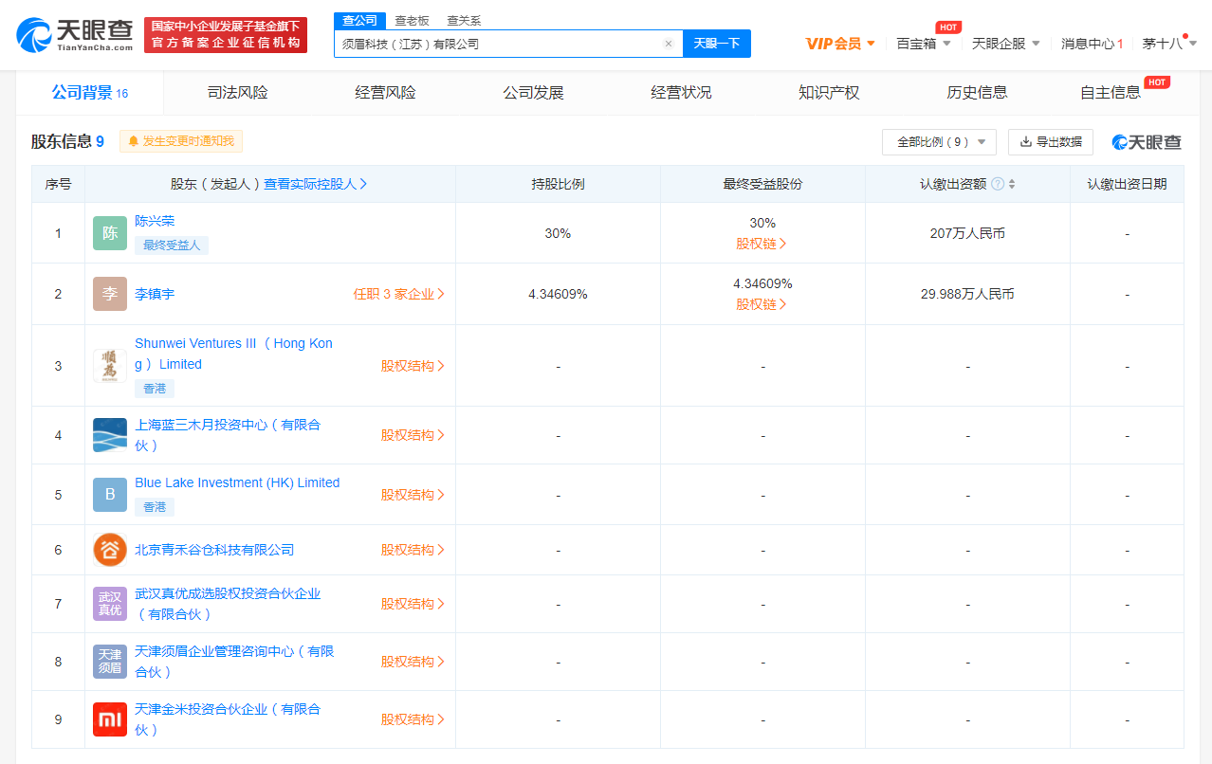Click the Xiaomi logo of 天津金米投资合伙企业

109,719
